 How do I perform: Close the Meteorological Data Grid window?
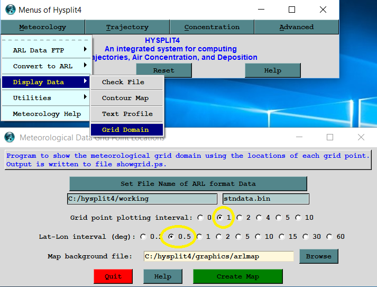(x=361, y=138)
